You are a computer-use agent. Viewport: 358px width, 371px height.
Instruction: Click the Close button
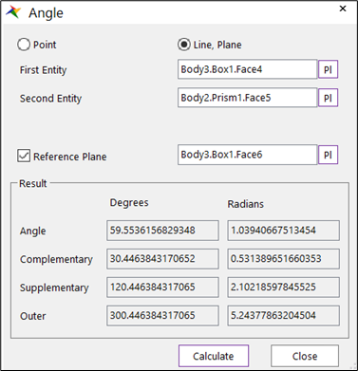pos(305,356)
